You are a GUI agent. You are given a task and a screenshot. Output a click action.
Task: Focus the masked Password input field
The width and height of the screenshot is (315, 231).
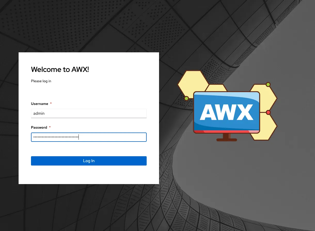pos(89,137)
